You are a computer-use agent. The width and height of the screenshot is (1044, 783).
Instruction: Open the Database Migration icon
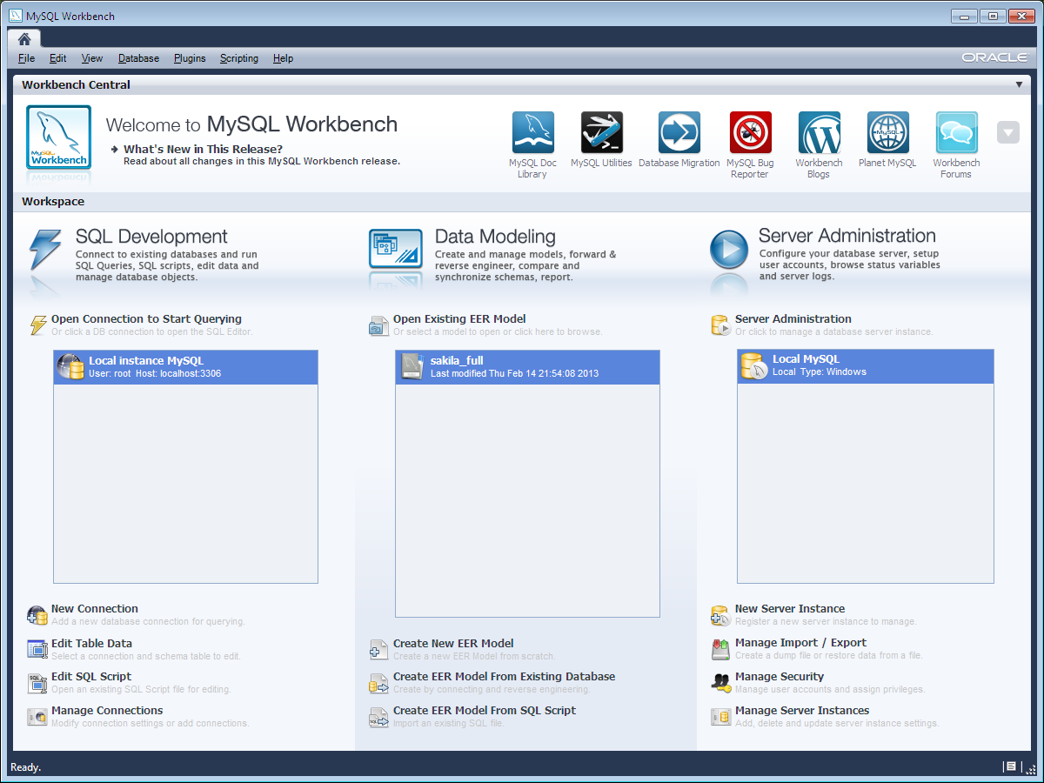(x=679, y=133)
